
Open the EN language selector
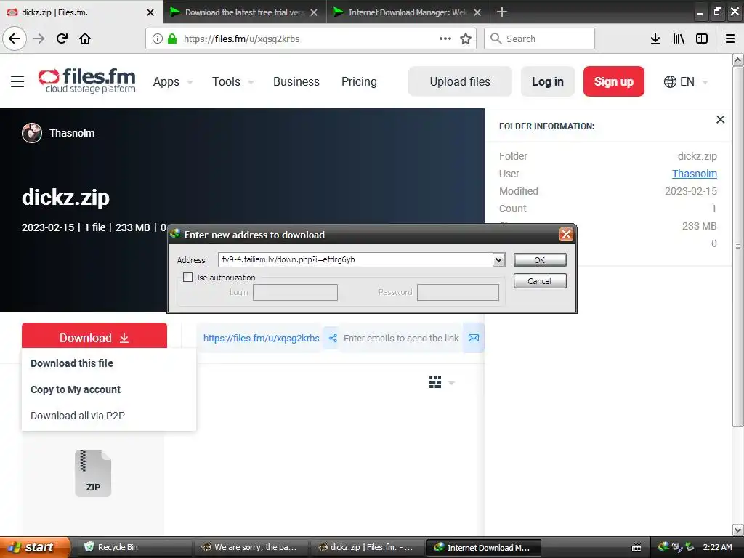click(686, 81)
